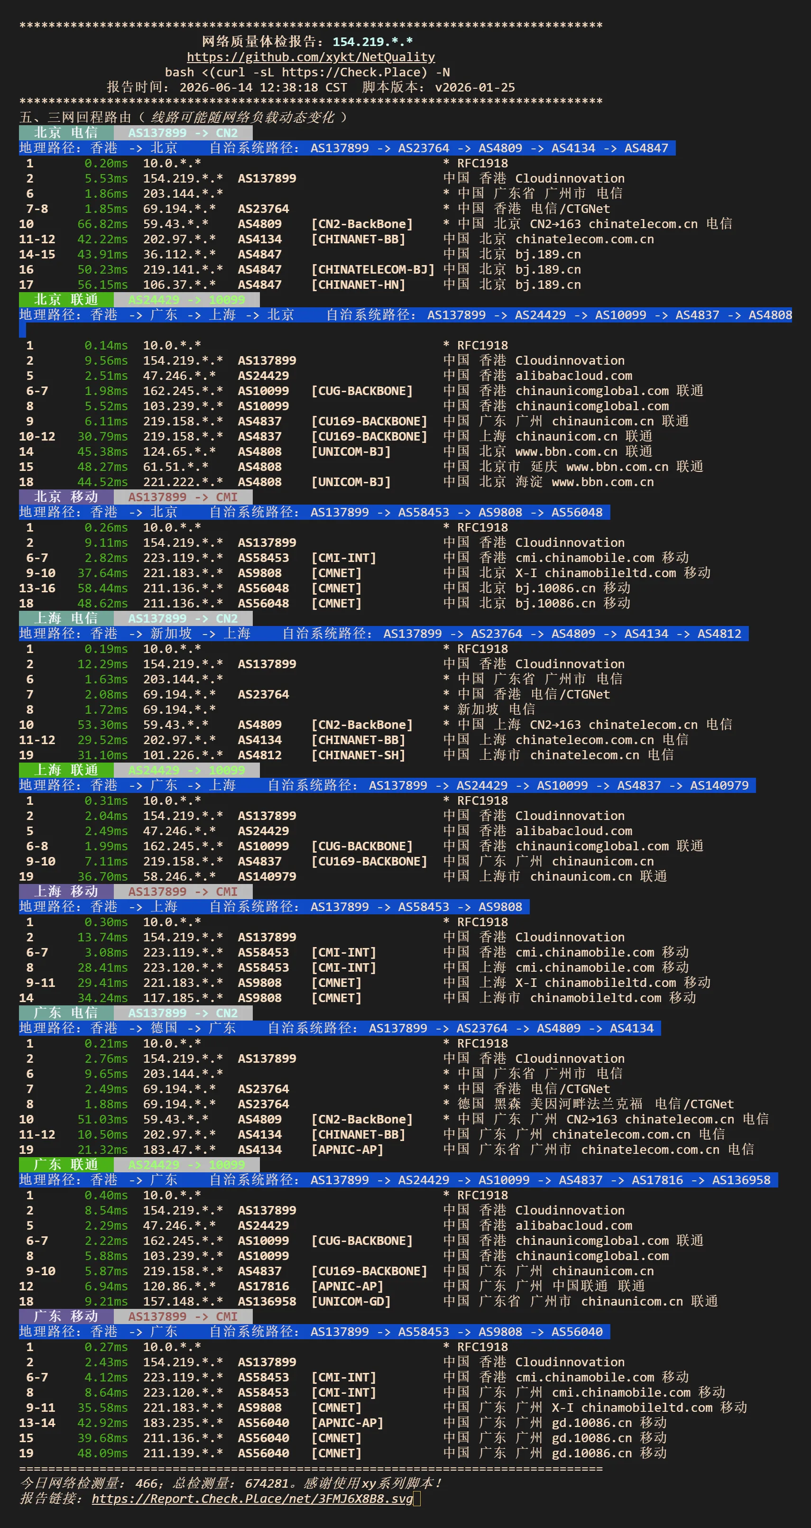Open the Report.Check.Place svg report link

point(252,1498)
